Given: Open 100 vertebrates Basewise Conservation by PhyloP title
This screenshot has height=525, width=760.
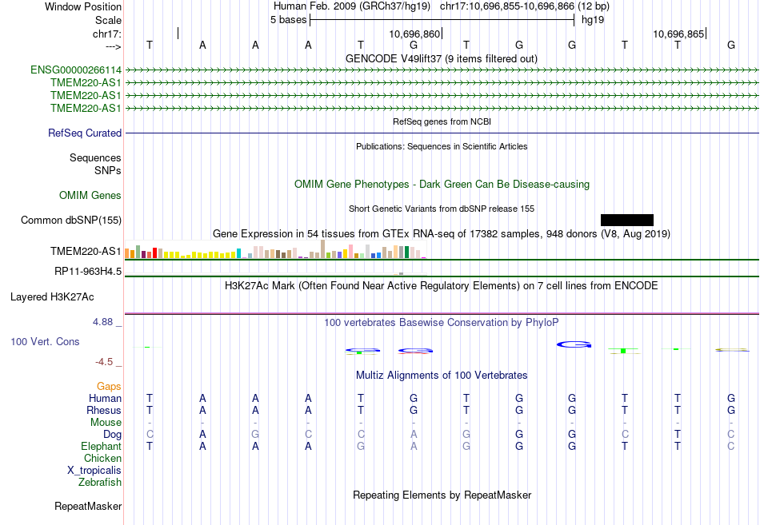Looking at the screenshot, I should coord(442,323).
